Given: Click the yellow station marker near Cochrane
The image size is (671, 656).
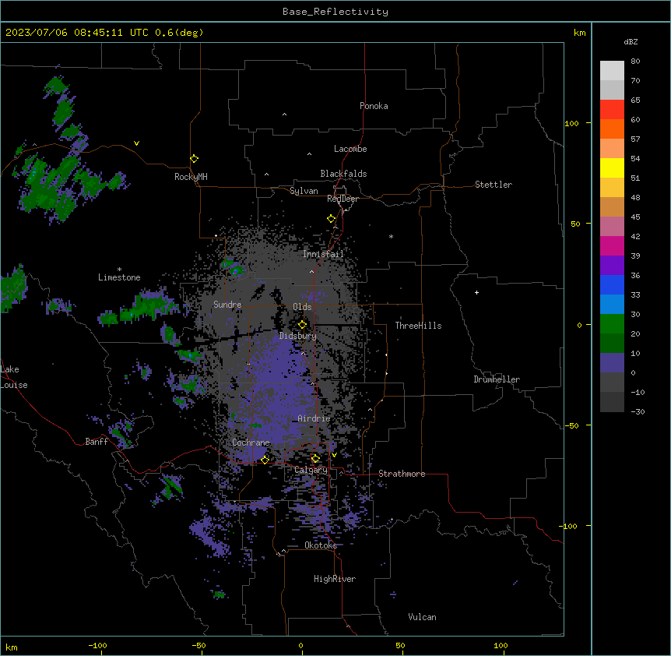Looking at the screenshot, I should coord(265,460).
